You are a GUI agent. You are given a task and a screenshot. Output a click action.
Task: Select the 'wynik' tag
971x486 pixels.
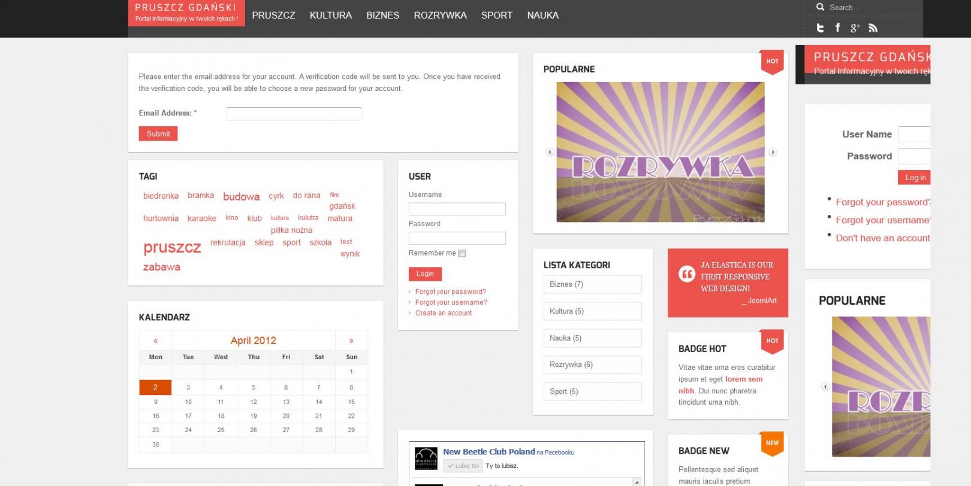[350, 254]
